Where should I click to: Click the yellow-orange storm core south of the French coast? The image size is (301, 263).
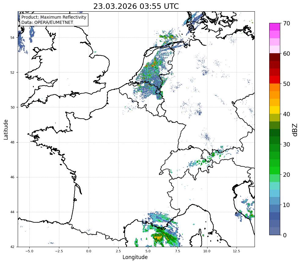click(159, 237)
